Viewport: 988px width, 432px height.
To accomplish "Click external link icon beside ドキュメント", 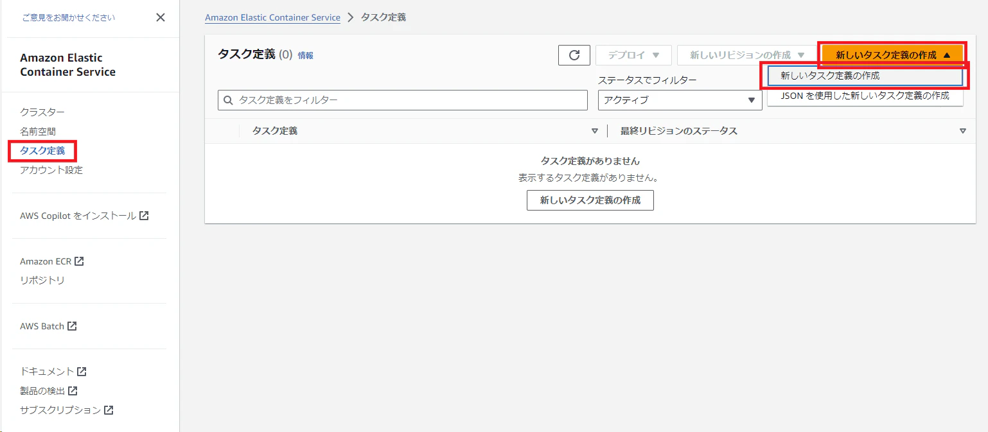I will tap(82, 372).
